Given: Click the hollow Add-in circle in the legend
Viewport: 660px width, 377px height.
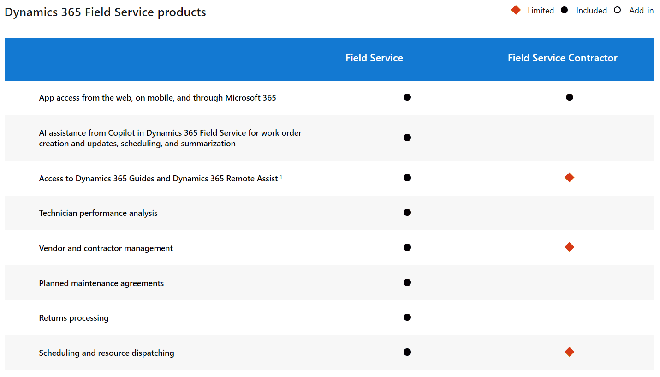Looking at the screenshot, I should pyautogui.click(x=618, y=10).
